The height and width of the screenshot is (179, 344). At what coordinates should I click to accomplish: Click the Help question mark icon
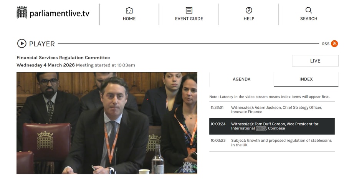pyautogui.click(x=249, y=10)
